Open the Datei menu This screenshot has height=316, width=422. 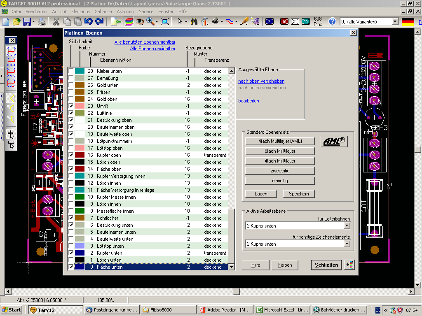tap(16, 12)
